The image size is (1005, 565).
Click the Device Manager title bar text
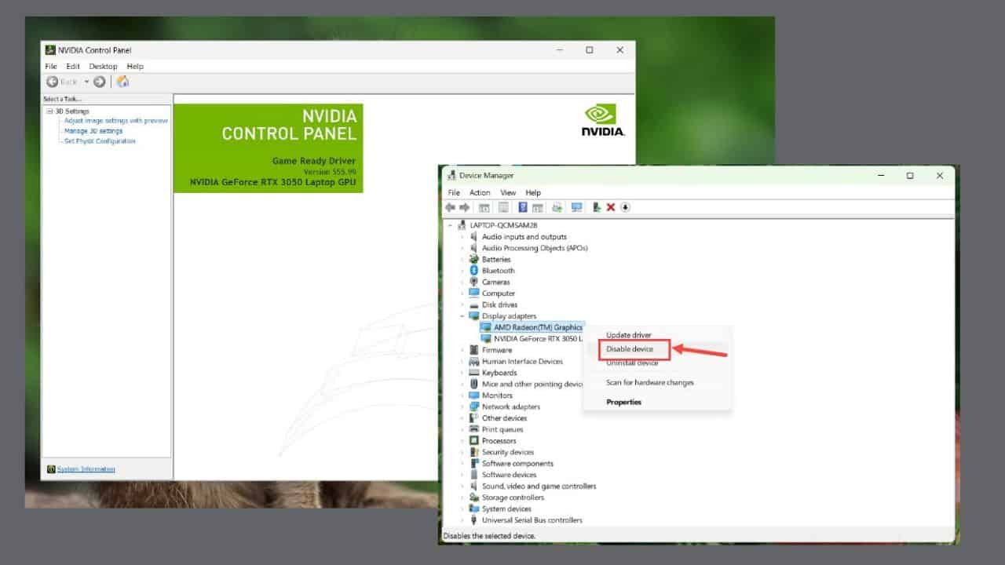coord(486,176)
